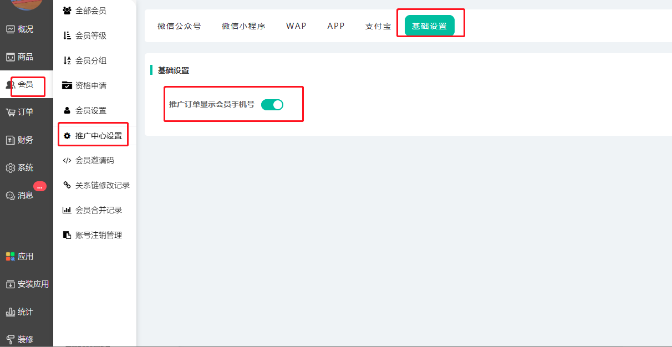
Task: Click the 统计 bar chart icon
Action: 11,312
